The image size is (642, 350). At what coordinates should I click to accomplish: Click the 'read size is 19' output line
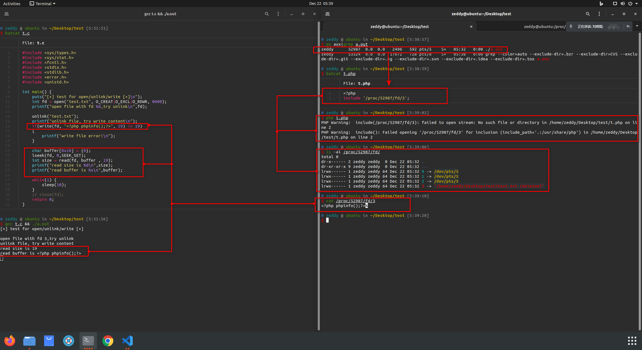(19, 248)
